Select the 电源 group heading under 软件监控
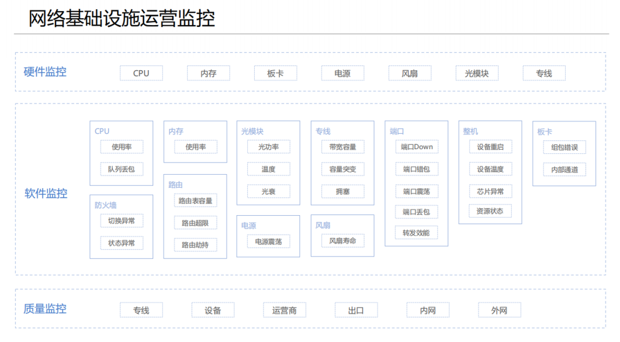Image resolution: width=620 pixels, height=342 pixels. click(x=249, y=225)
